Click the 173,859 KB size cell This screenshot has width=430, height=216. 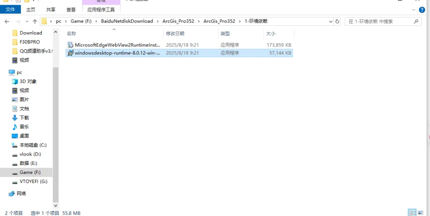(x=279, y=45)
